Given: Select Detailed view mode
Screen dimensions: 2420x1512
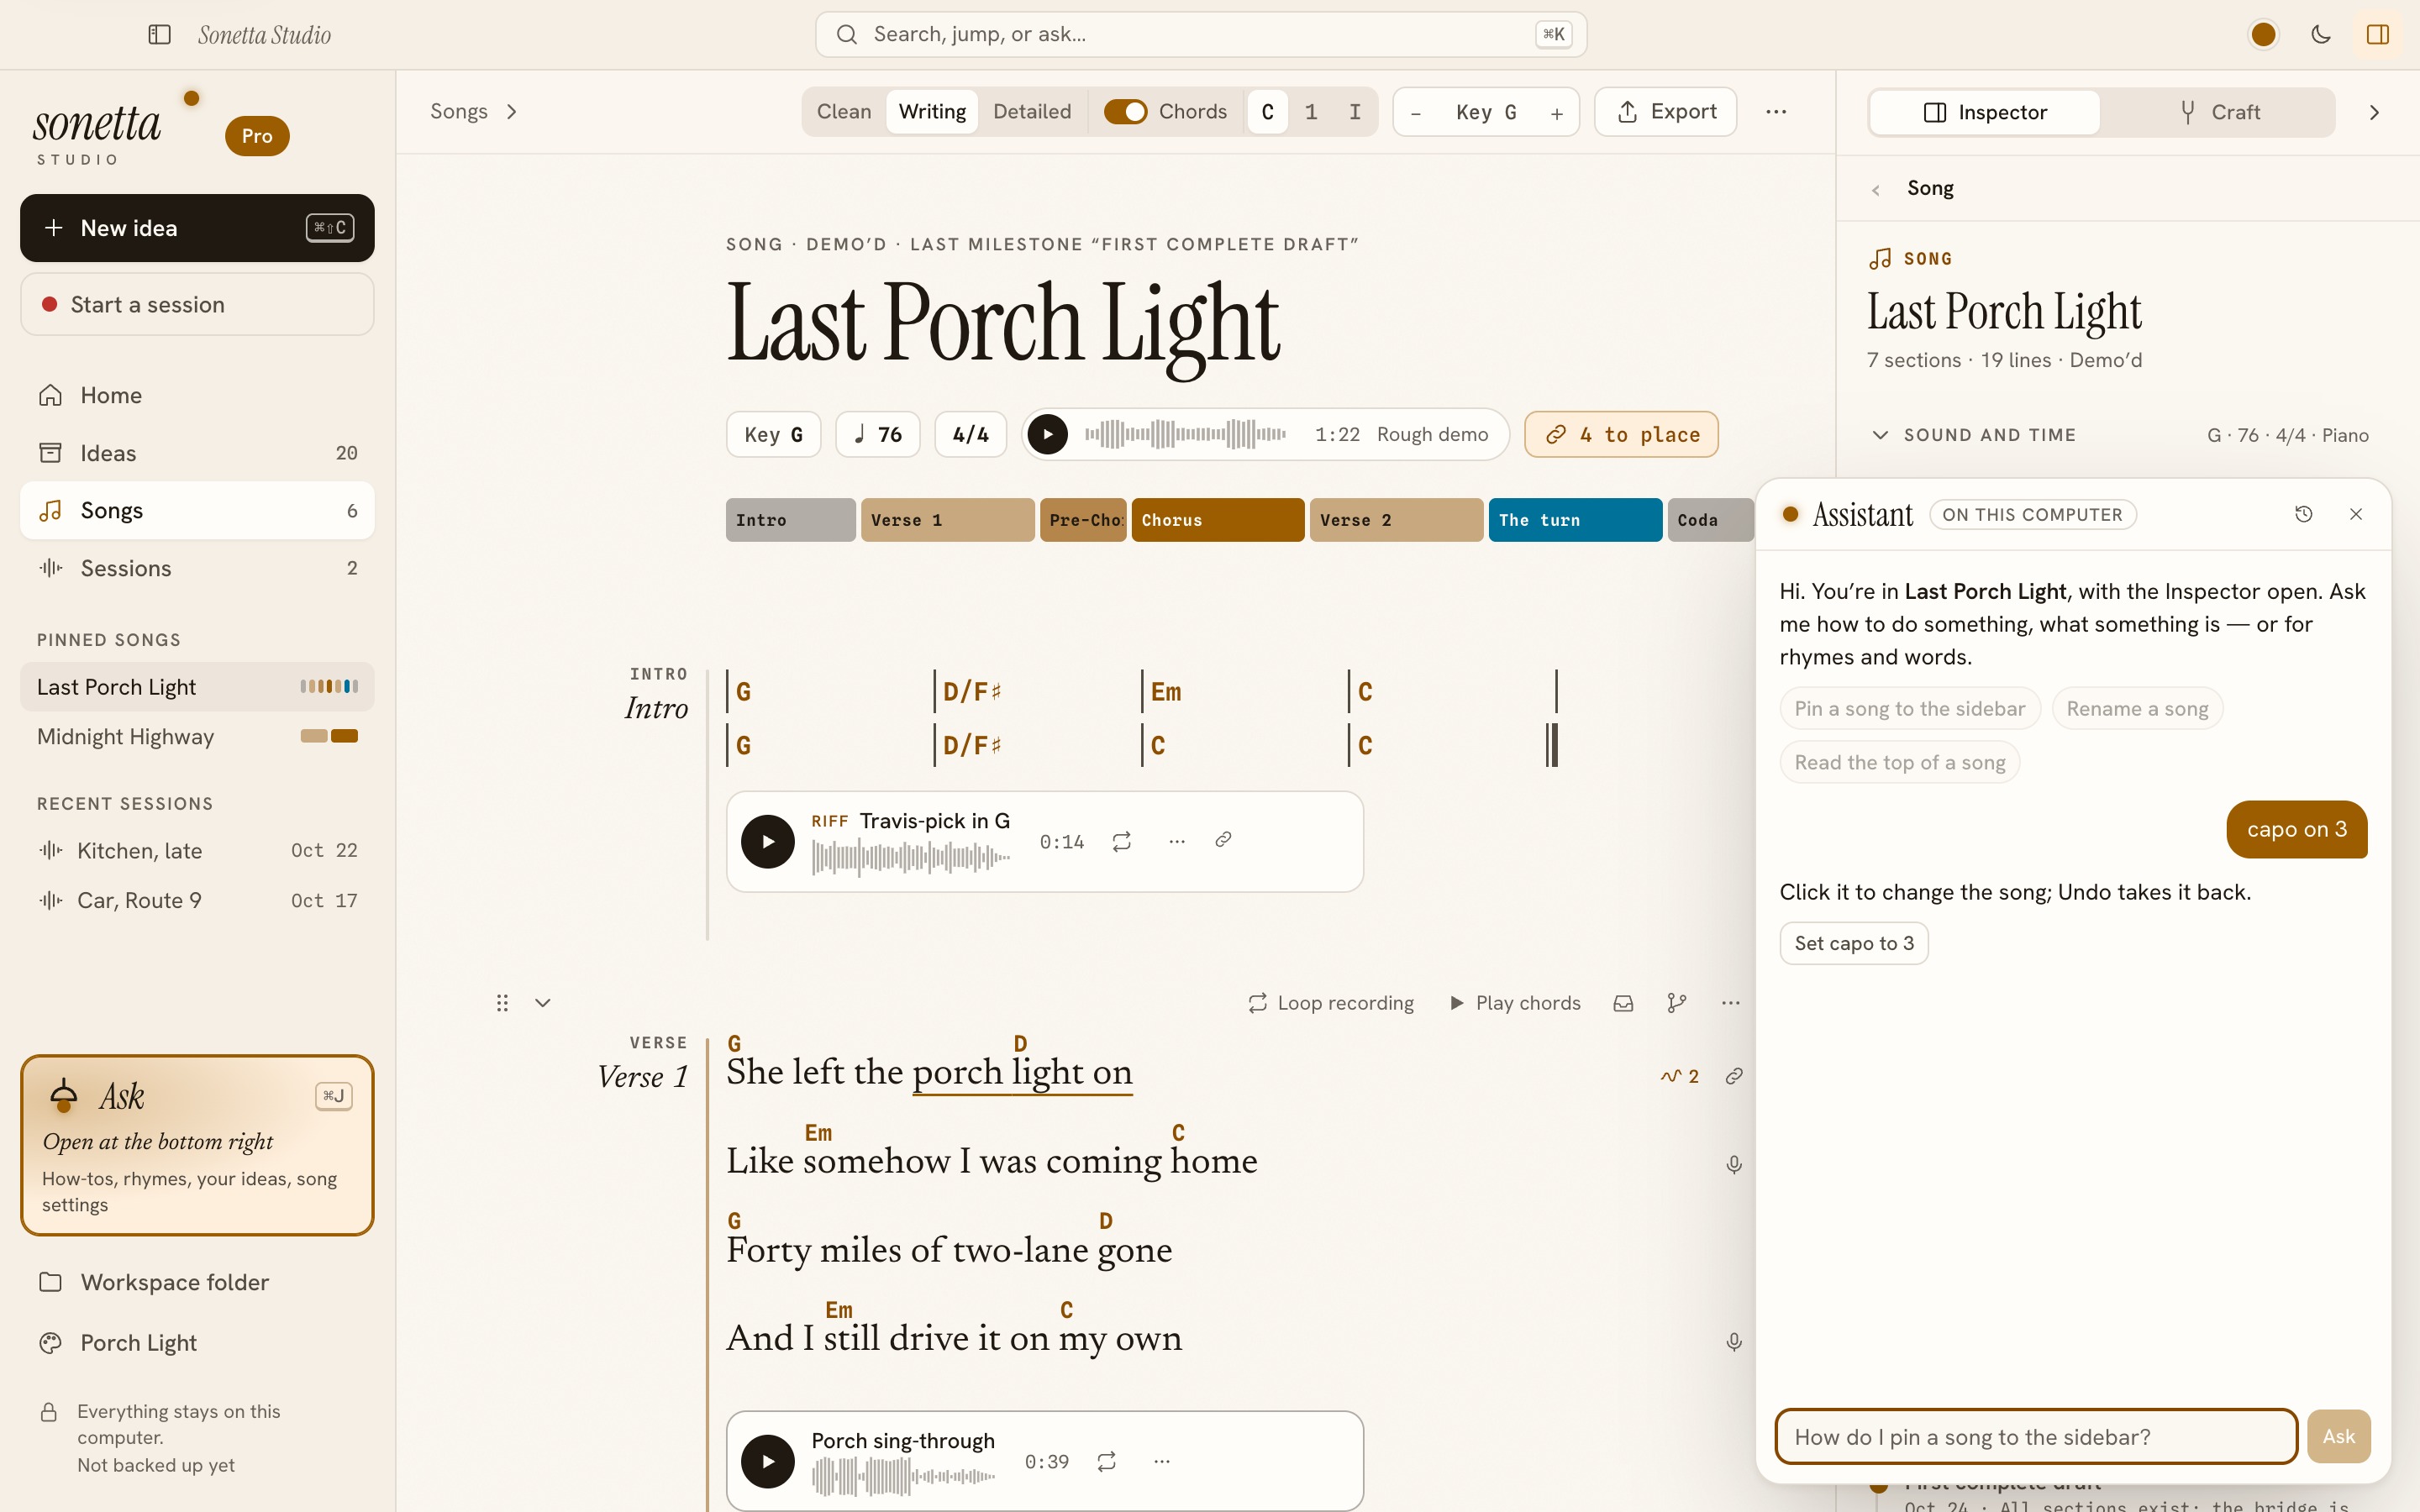Looking at the screenshot, I should pos(1032,112).
